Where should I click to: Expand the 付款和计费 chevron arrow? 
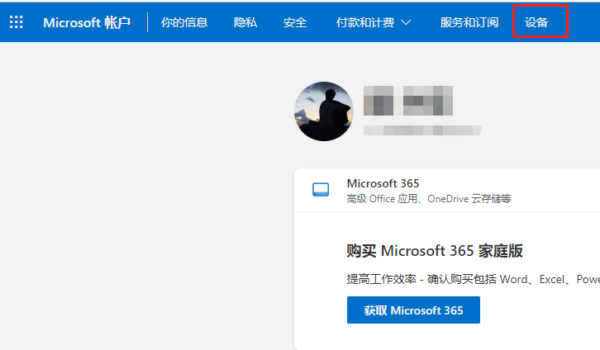[406, 22]
